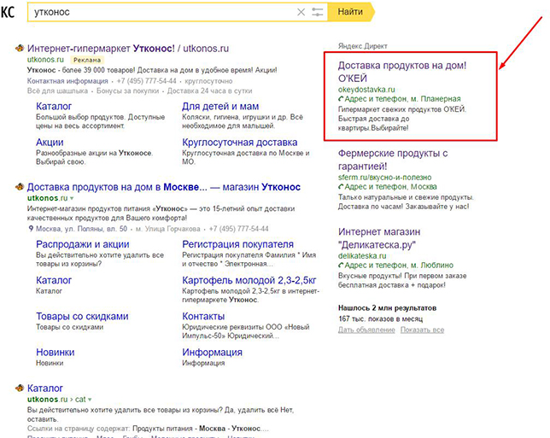Screen dimensions: 550x438
Task: Open Интернет-гипермаркет Утконос ad title
Action: click(128, 49)
